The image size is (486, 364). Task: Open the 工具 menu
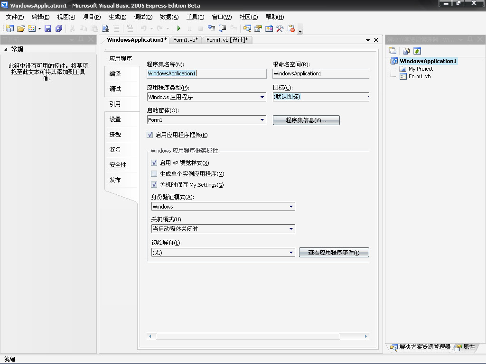[x=195, y=17]
